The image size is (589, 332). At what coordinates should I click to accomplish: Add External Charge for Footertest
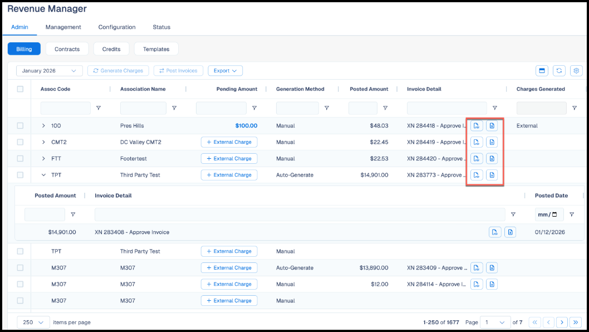coord(229,159)
